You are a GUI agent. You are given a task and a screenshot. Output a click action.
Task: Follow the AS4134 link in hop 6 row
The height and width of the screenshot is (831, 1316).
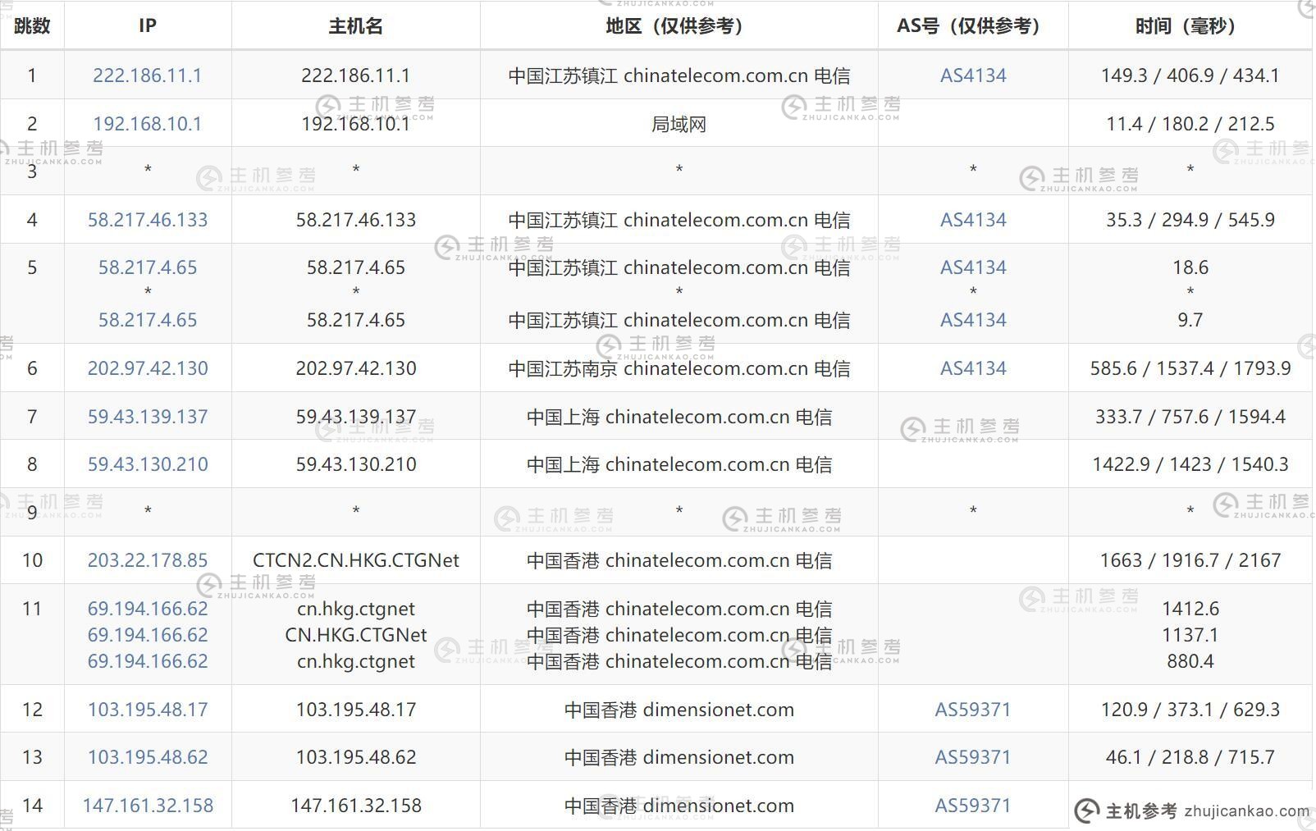[x=973, y=368]
